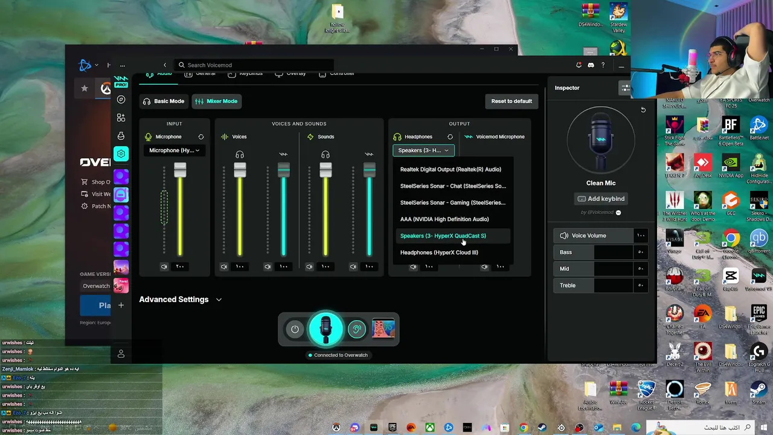Viewport: 773px width, 435px height.
Task: Adjust the Microphone input fader
Action: (180, 171)
